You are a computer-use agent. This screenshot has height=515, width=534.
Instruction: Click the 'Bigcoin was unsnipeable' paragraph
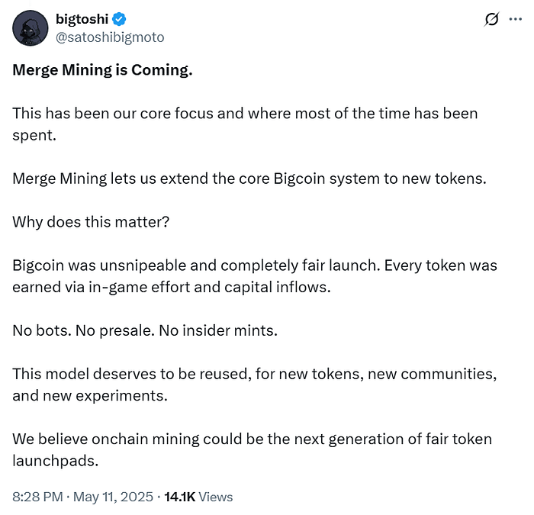(255, 276)
